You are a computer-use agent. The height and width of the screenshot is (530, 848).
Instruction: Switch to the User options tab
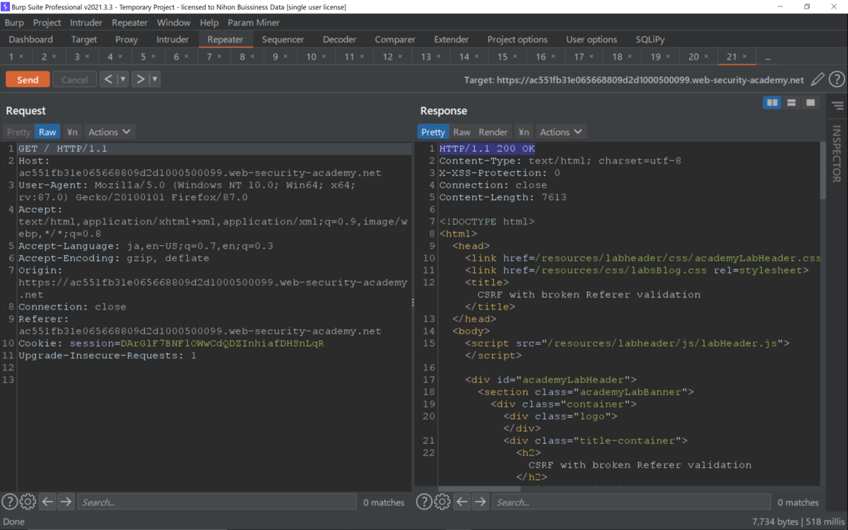[x=591, y=40]
